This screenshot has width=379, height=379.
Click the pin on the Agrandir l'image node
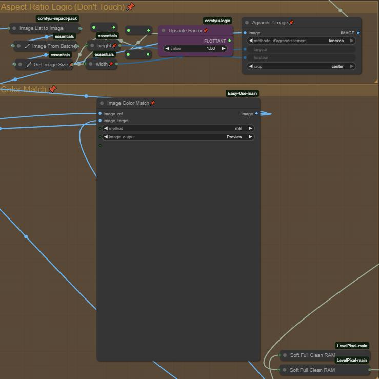coord(291,23)
